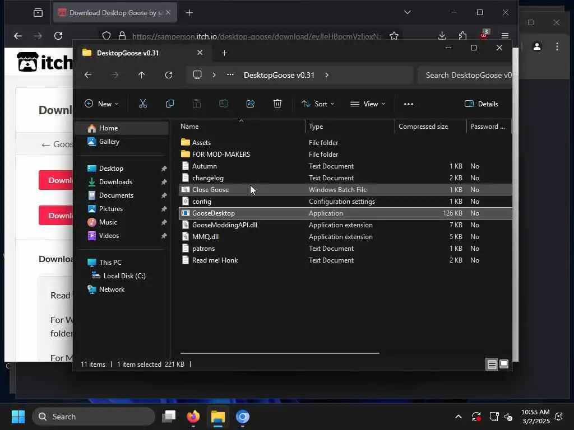Click the Copy icon in Explorer toolbar
The width and height of the screenshot is (574, 430).
click(169, 104)
